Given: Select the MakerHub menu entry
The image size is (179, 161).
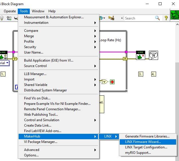Looking at the screenshot, I should point(58,136).
